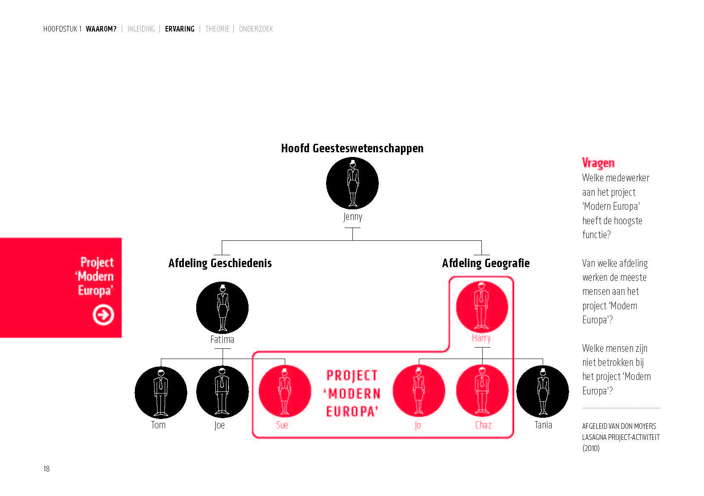
Task: Open the WAAROM? chapter tab
Action: (x=101, y=29)
